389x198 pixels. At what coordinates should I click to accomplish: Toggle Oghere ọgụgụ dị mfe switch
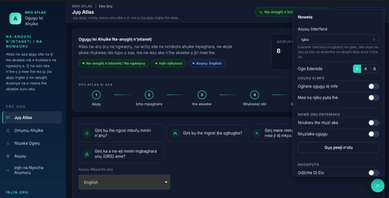pyautogui.click(x=374, y=87)
